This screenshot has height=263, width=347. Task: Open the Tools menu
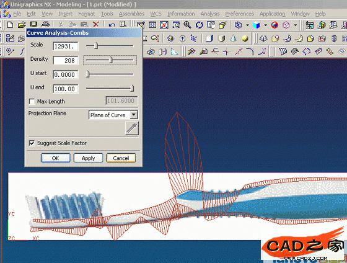[107, 14]
